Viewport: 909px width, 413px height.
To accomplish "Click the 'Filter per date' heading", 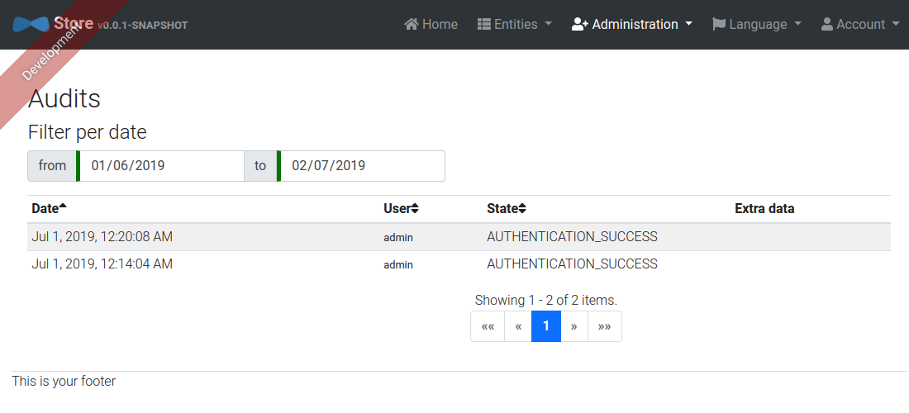I will tap(88, 132).
